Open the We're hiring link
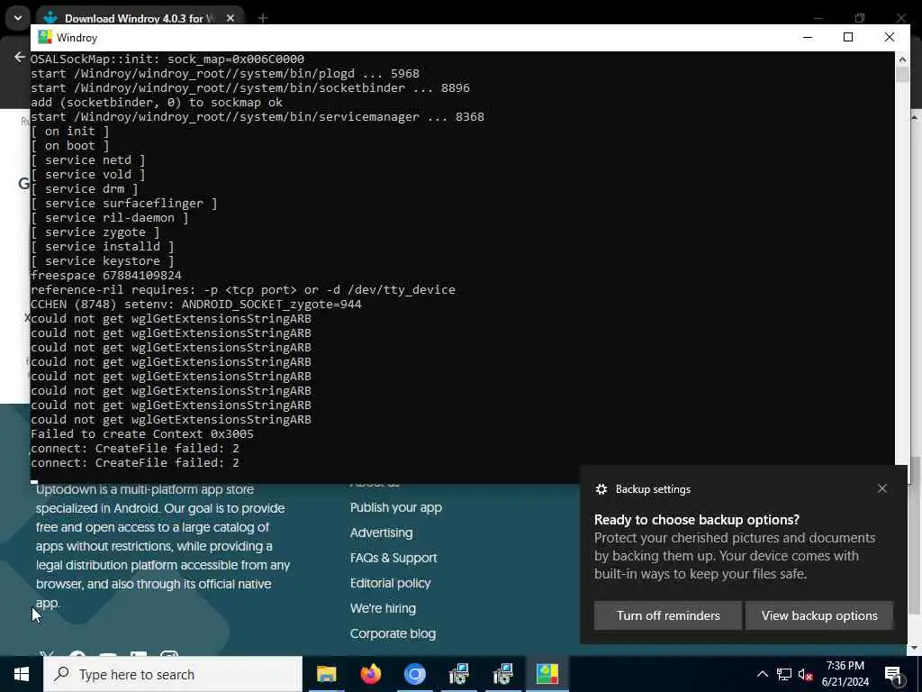 pos(383,608)
